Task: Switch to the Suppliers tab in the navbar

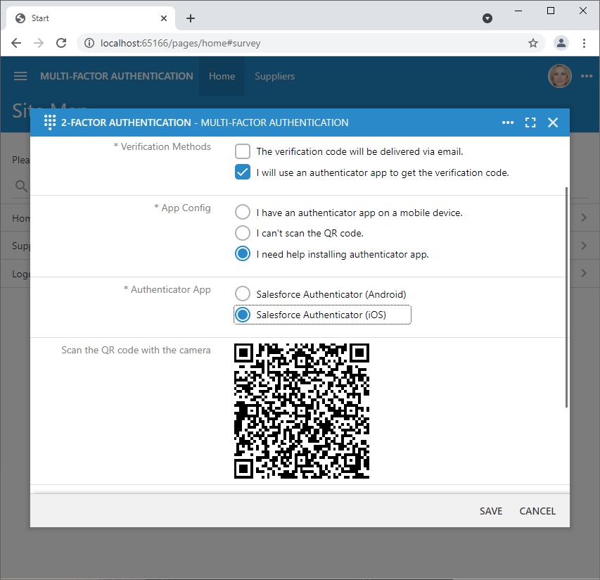Action: (274, 76)
